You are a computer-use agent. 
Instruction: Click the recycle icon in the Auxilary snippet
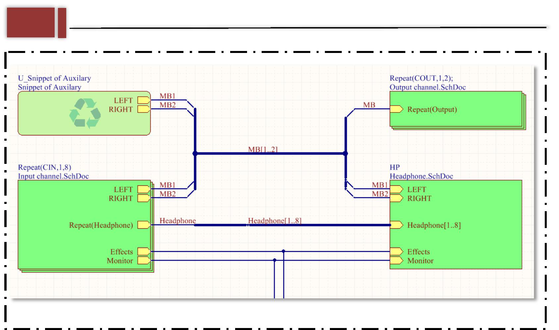85,114
